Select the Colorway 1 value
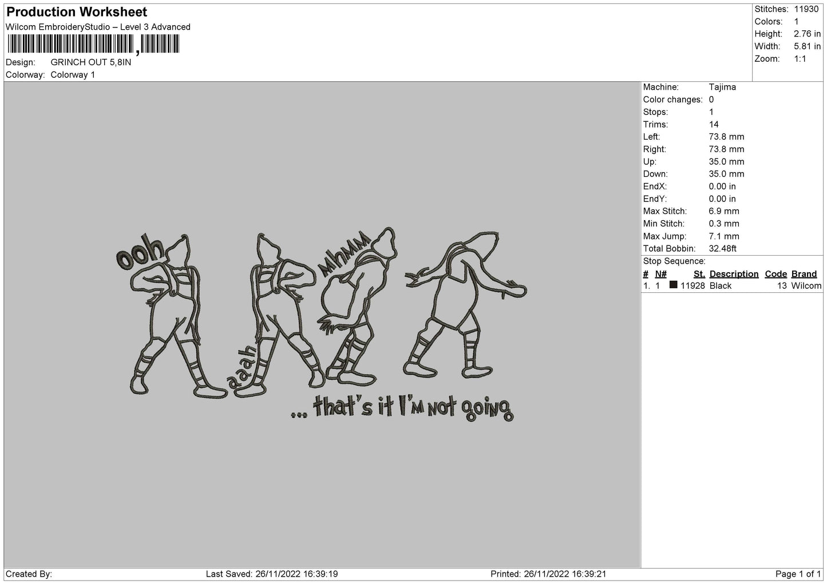This screenshot has width=827, height=584. pyautogui.click(x=73, y=75)
